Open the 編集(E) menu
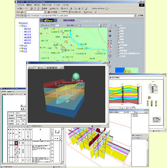The image size is (167, 168). tap(29, 5)
